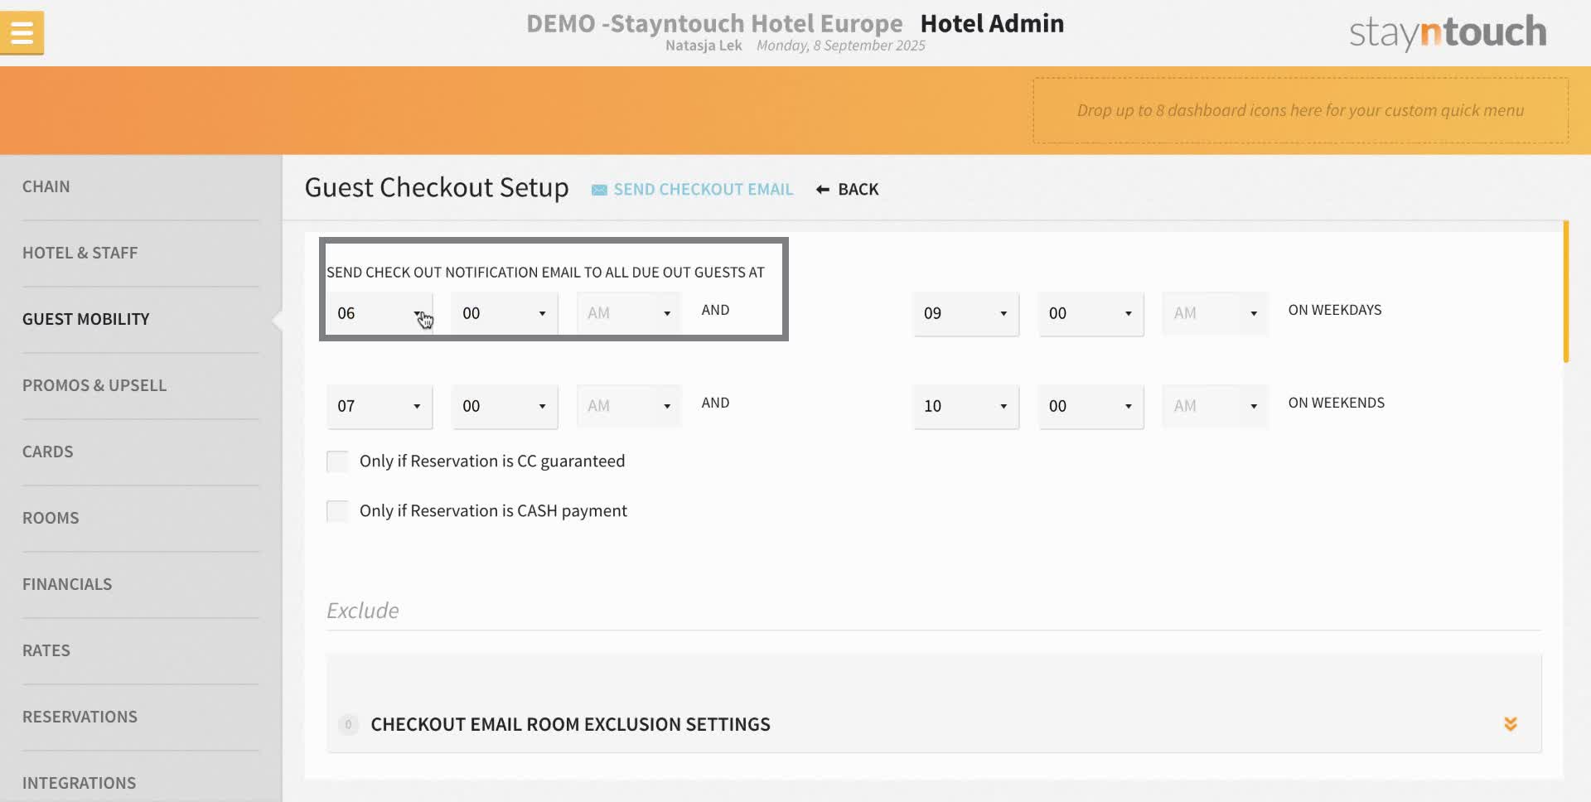The width and height of the screenshot is (1591, 802).
Task: Click the Back button at the top
Action: [x=858, y=189]
